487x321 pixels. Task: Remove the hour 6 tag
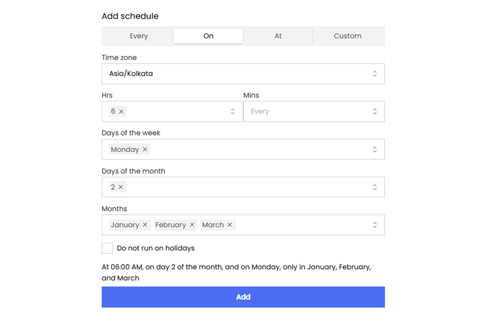121,111
